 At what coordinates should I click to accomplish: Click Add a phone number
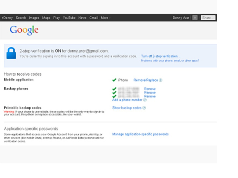point(127,100)
